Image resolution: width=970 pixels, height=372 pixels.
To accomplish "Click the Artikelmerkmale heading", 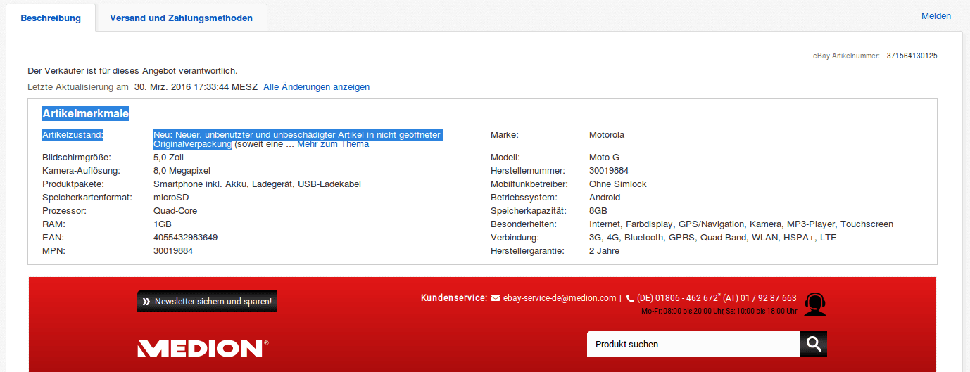I will click(85, 113).
